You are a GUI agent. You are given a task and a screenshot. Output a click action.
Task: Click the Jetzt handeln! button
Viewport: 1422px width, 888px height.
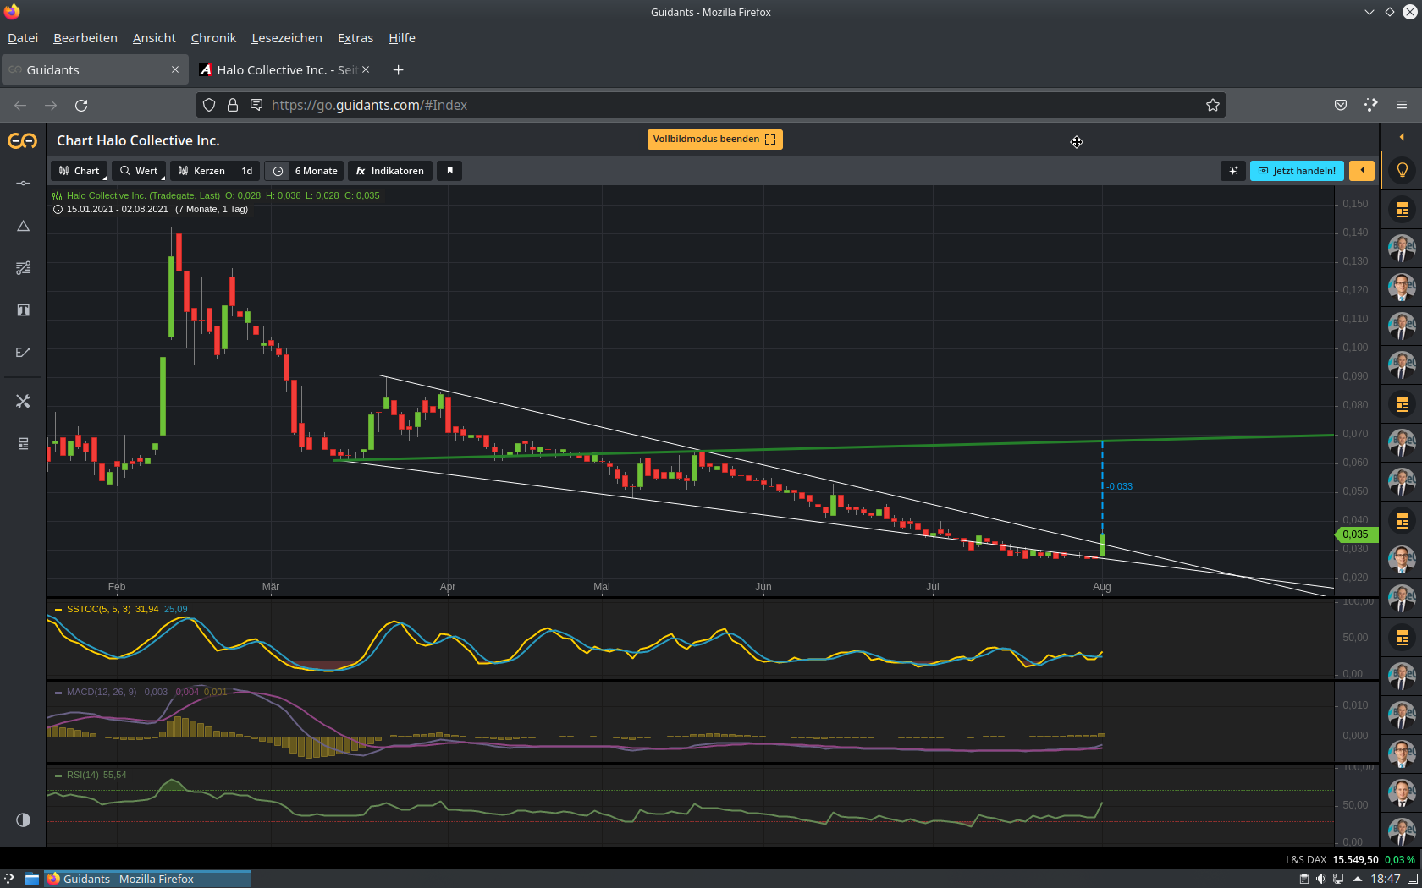click(x=1297, y=171)
